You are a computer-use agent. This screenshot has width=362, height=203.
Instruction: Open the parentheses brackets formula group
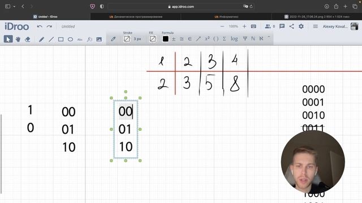pyautogui.click(x=216, y=39)
